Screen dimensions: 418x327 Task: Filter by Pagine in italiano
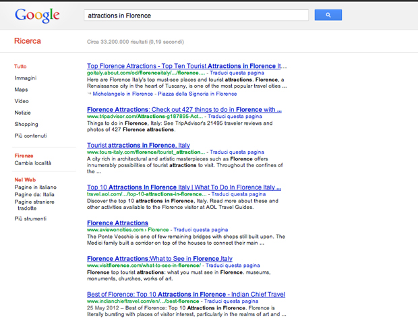36,187
